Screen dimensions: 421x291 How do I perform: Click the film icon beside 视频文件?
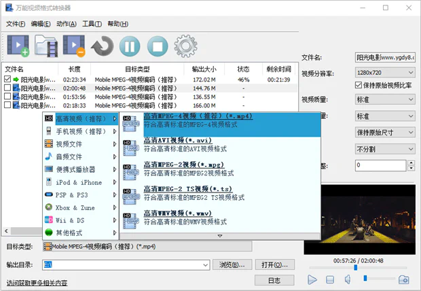click(x=49, y=143)
